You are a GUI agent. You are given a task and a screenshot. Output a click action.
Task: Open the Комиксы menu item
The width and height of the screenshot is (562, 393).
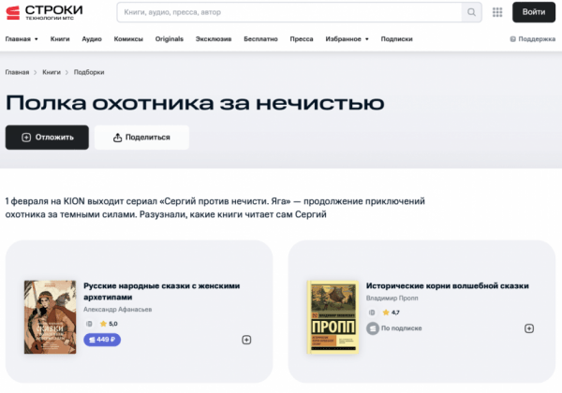128,39
